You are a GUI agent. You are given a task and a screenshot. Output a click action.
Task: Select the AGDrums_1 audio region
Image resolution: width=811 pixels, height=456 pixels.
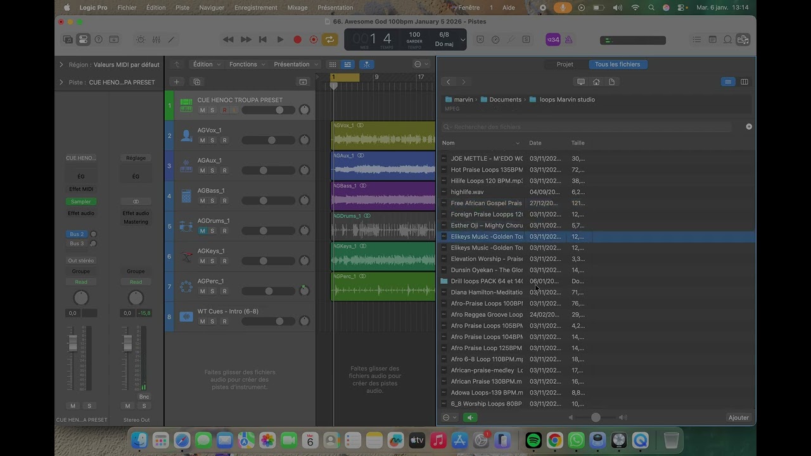(x=383, y=226)
